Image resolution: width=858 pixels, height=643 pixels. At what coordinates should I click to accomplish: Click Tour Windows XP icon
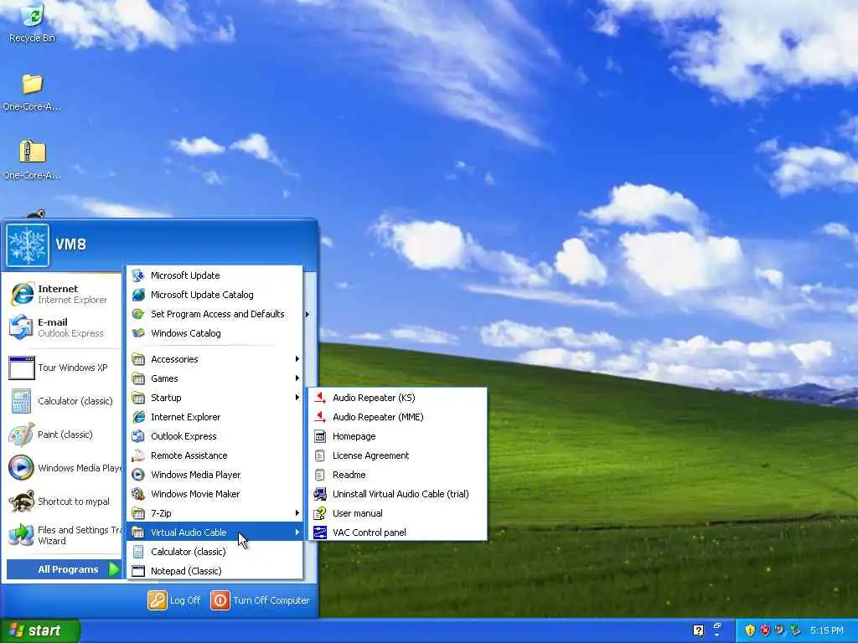[x=21, y=368]
